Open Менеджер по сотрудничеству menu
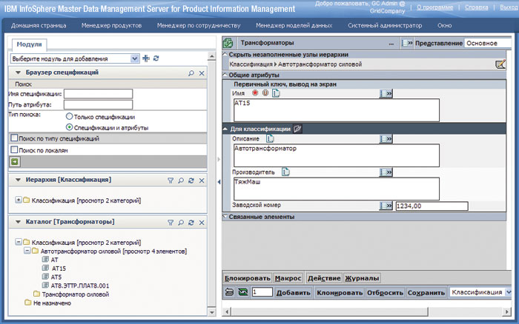Screen dimensions: 519x324 click(x=199, y=25)
